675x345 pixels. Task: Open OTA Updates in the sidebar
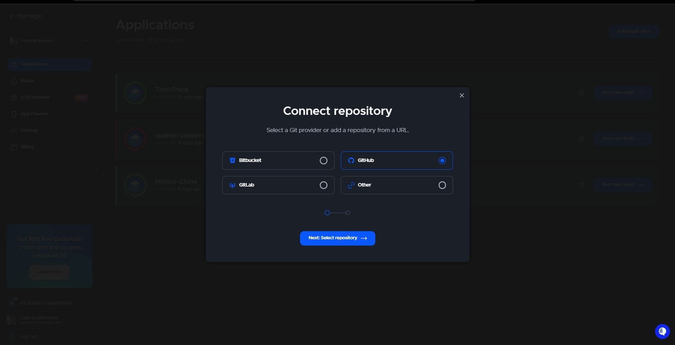(x=49, y=97)
